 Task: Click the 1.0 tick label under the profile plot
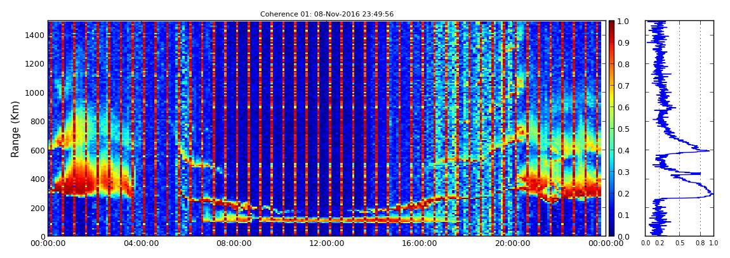coord(713,243)
